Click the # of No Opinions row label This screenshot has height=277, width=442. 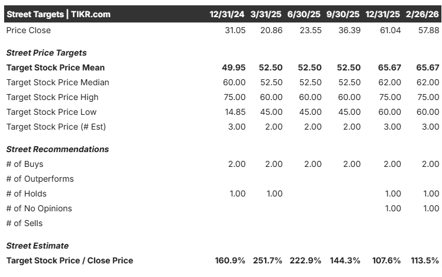click(39, 208)
